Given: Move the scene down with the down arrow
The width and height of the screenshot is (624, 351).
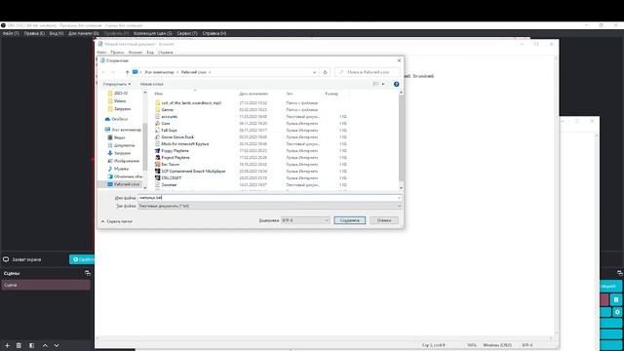Looking at the screenshot, I should 57,345.
